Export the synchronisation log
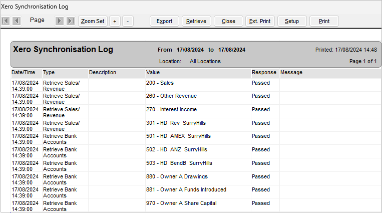This screenshot has height=213, width=382. (164, 21)
